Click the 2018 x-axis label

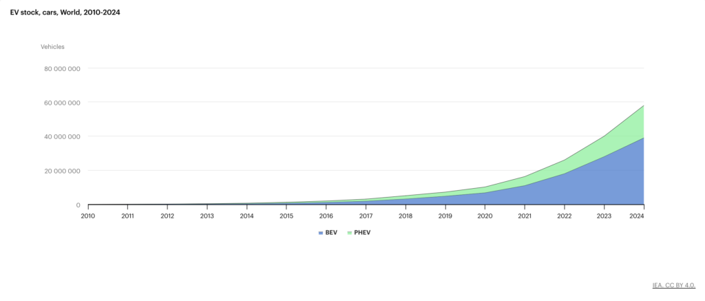(406, 216)
